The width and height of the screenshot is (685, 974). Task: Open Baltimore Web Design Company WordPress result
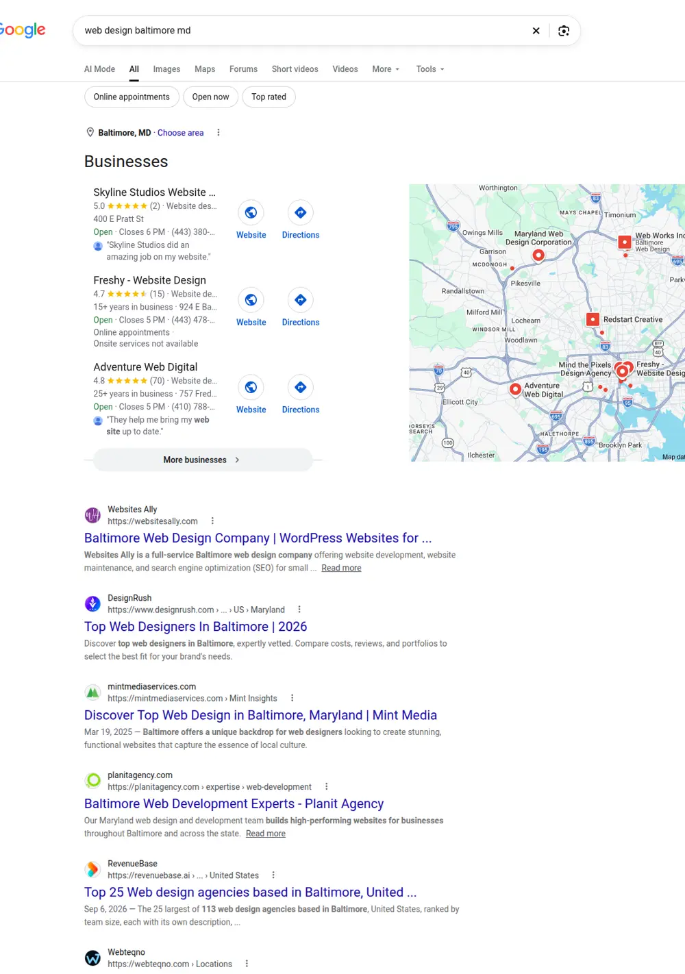pos(258,538)
